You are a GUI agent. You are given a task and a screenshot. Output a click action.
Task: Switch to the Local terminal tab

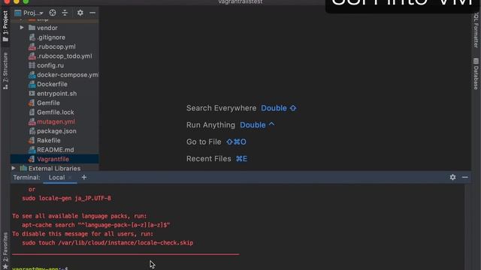57,178
